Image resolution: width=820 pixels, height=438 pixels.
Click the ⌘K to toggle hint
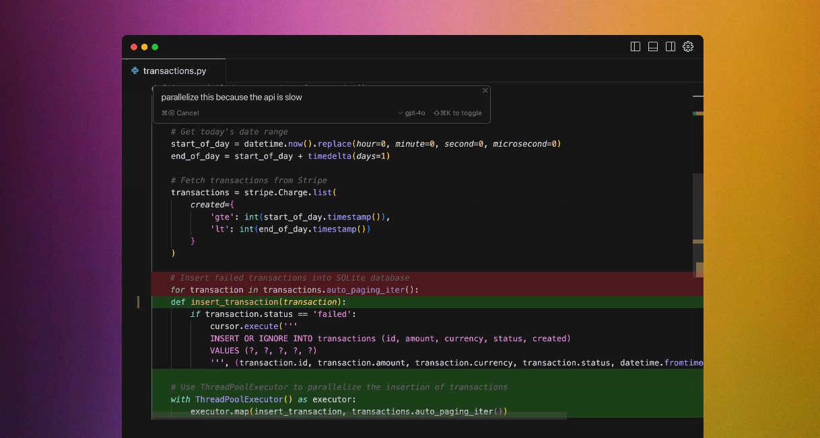(x=458, y=113)
